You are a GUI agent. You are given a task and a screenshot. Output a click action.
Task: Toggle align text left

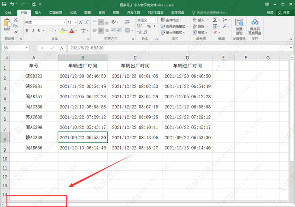pos(95,30)
